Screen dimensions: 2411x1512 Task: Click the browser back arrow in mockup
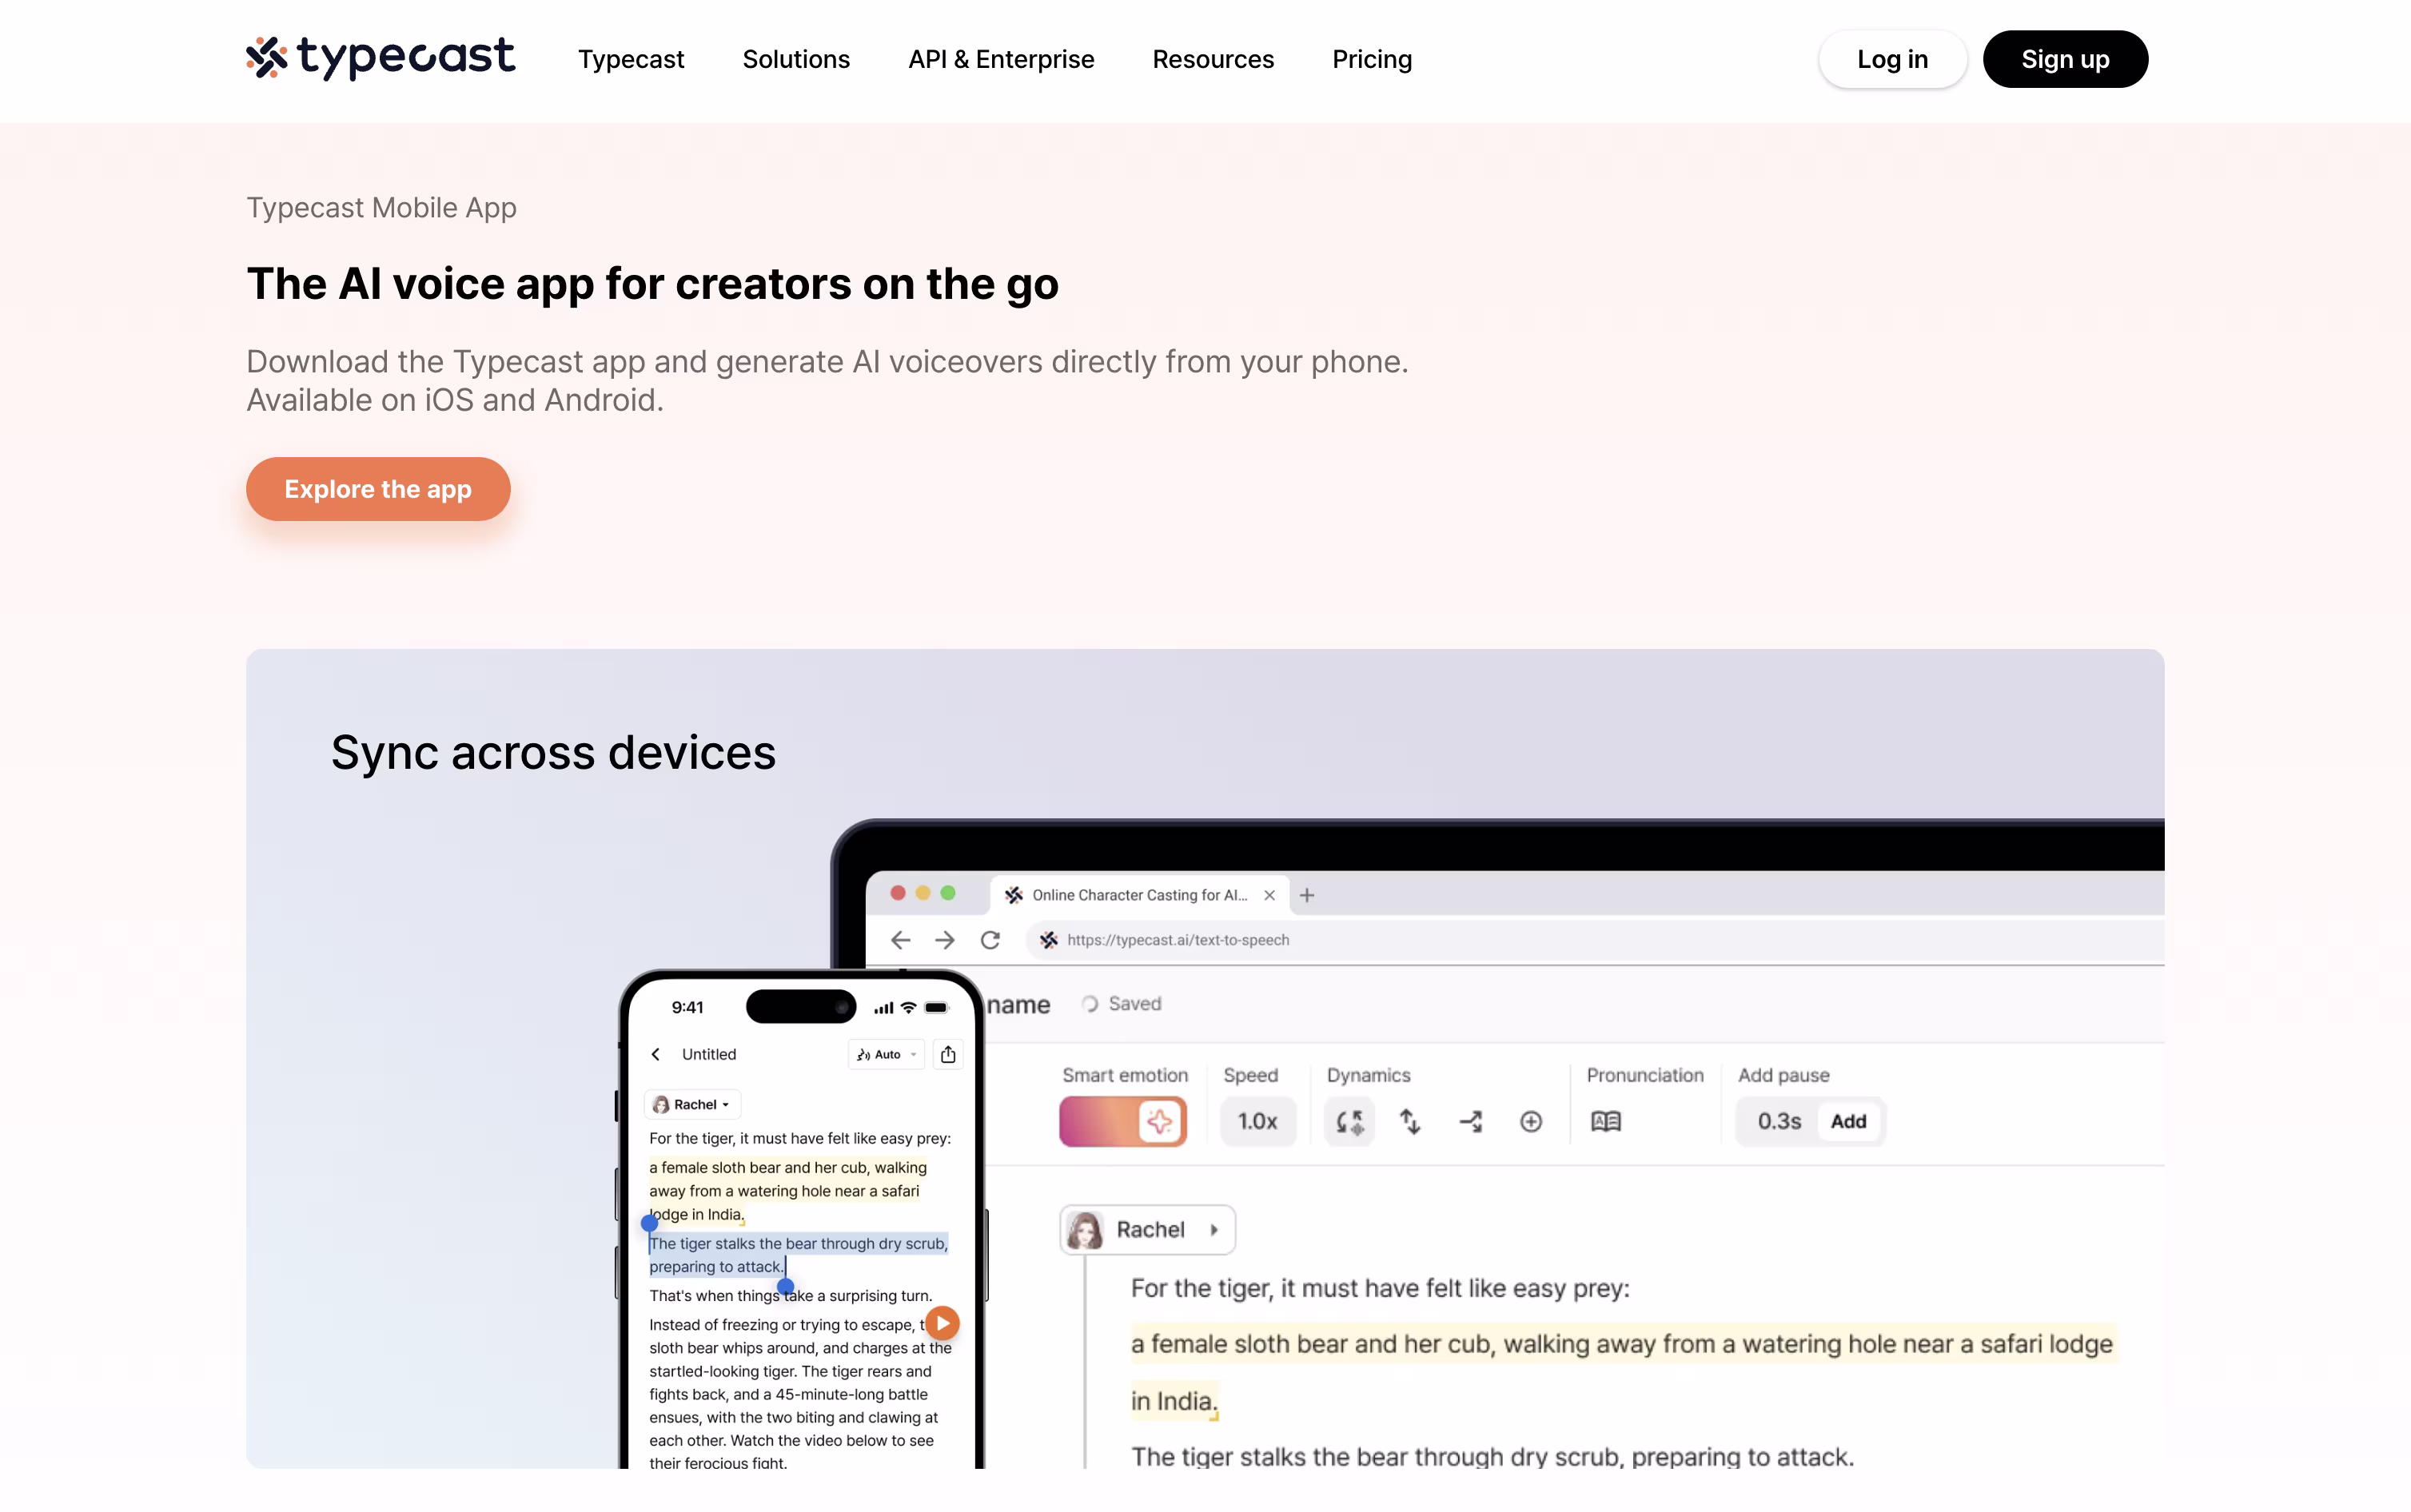pos(900,940)
